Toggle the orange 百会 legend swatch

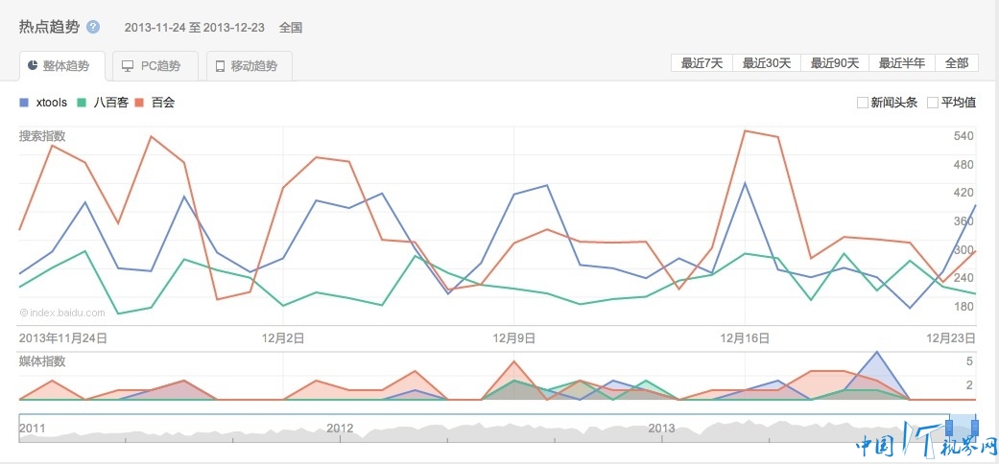pos(139,102)
